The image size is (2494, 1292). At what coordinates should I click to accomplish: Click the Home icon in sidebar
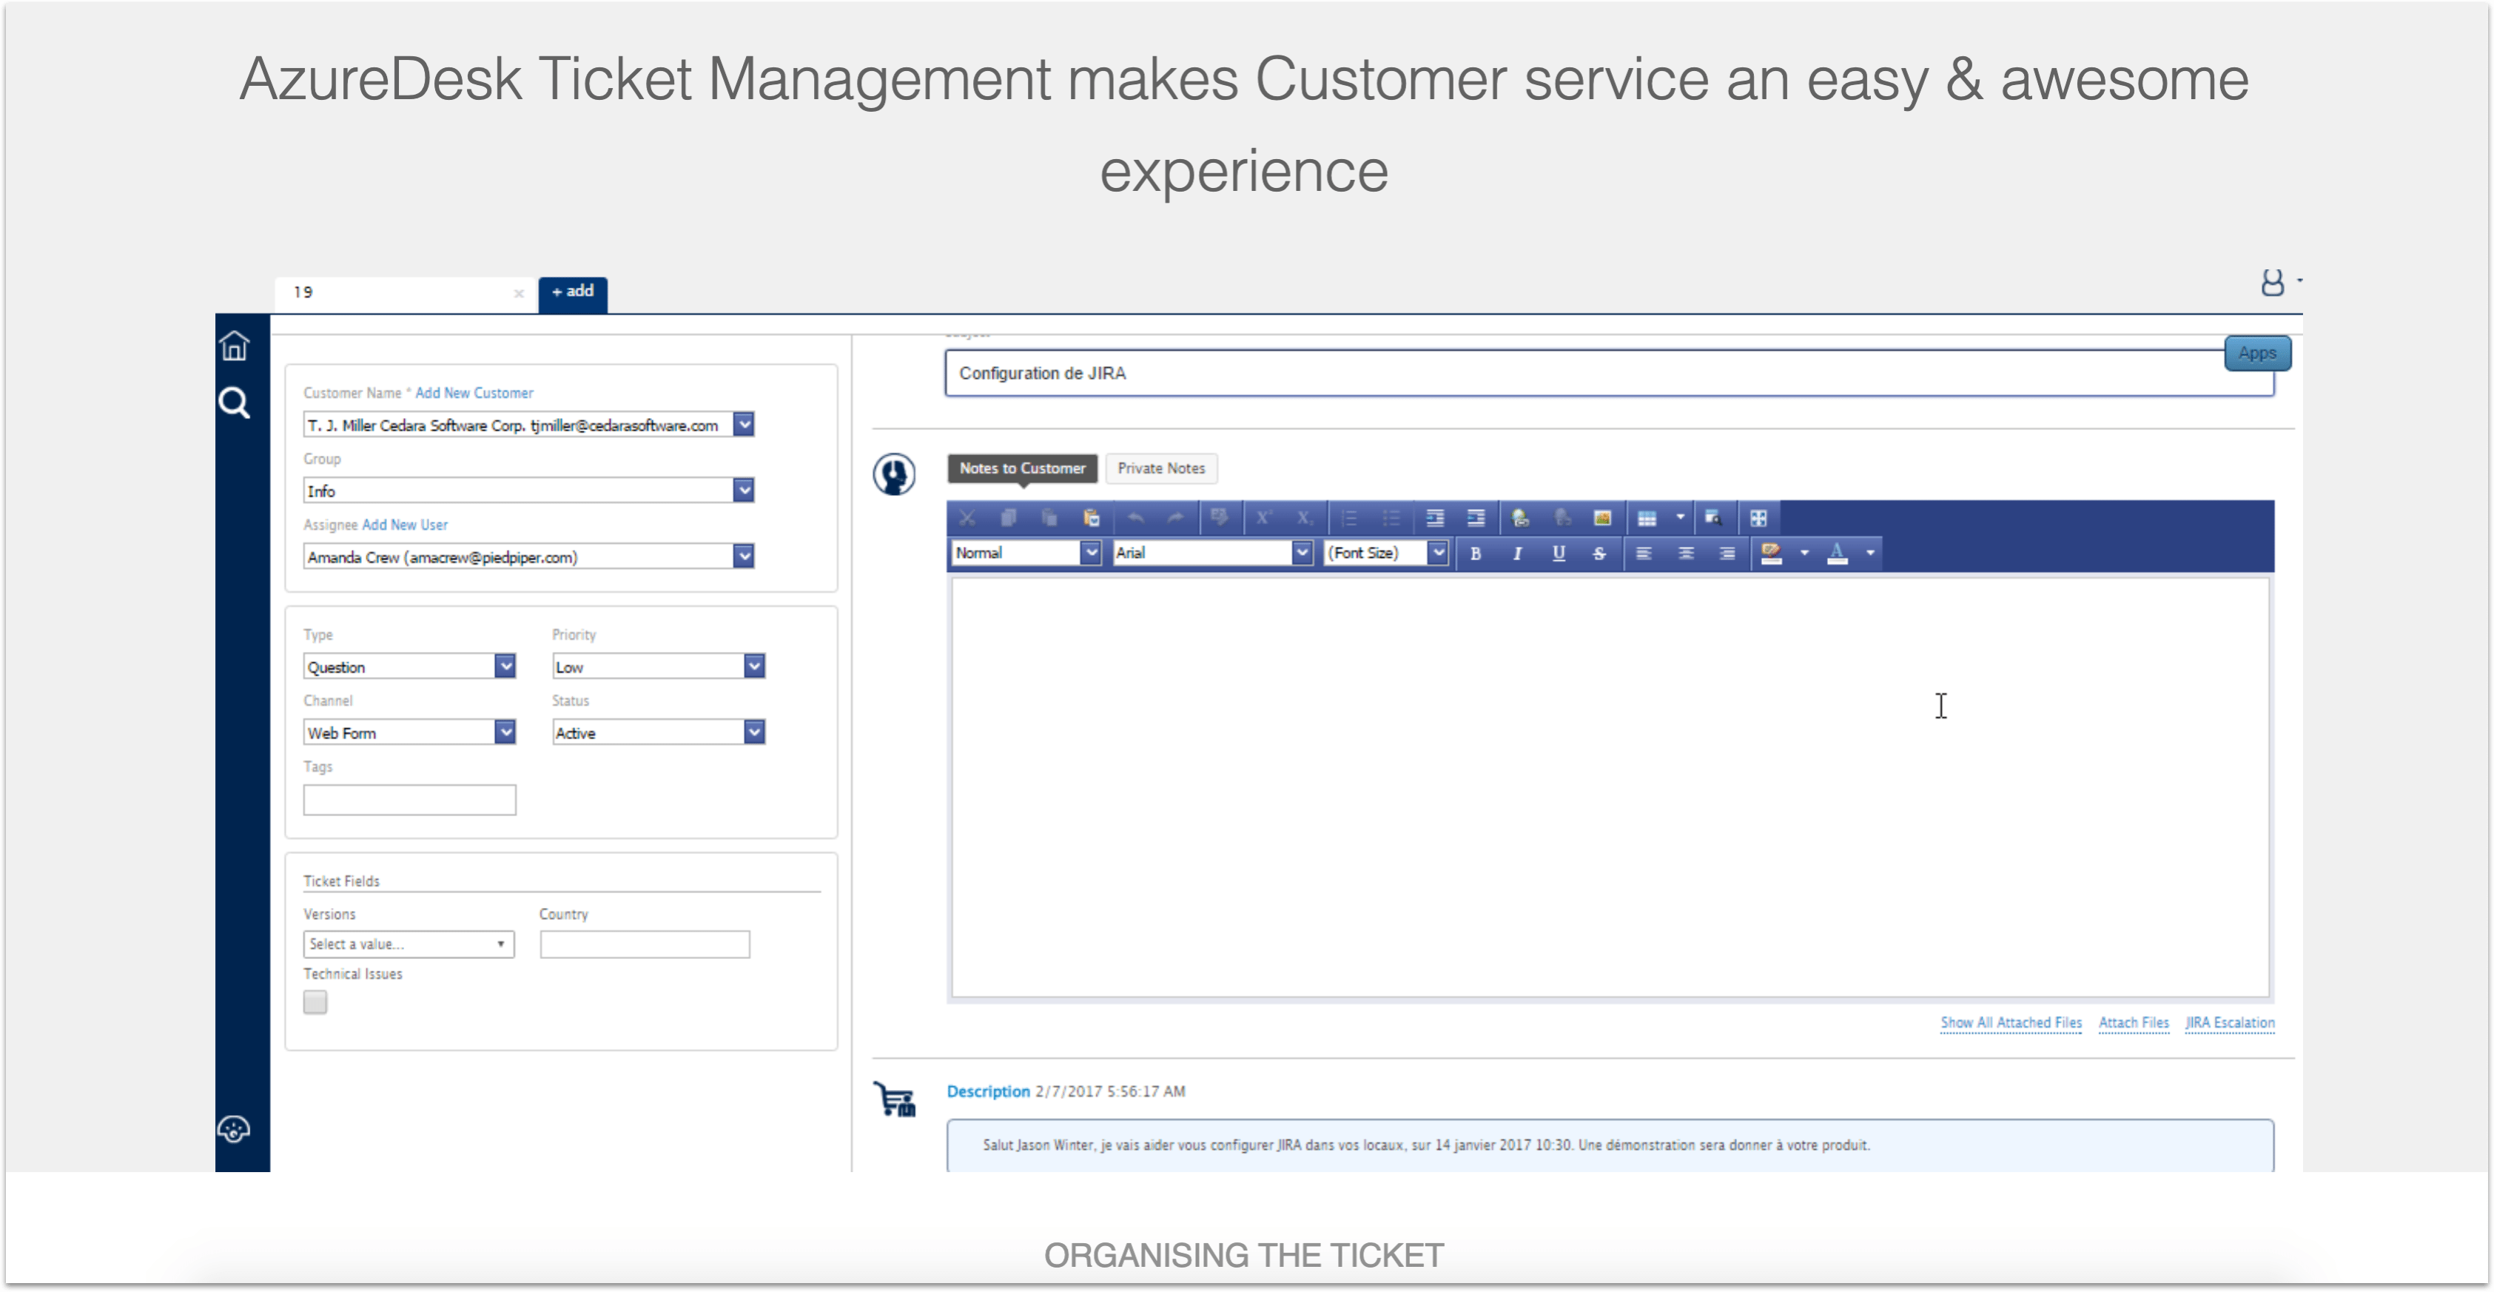pyautogui.click(x=235, y=346)
